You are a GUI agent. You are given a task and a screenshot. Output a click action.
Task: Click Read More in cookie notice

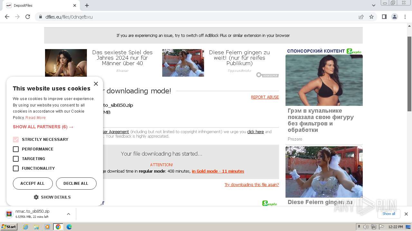point(35,118)
